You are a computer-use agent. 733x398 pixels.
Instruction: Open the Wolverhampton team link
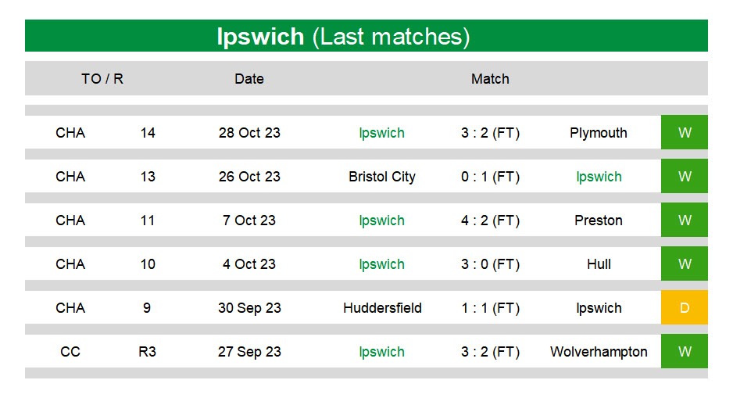click(x=599, y=352)
